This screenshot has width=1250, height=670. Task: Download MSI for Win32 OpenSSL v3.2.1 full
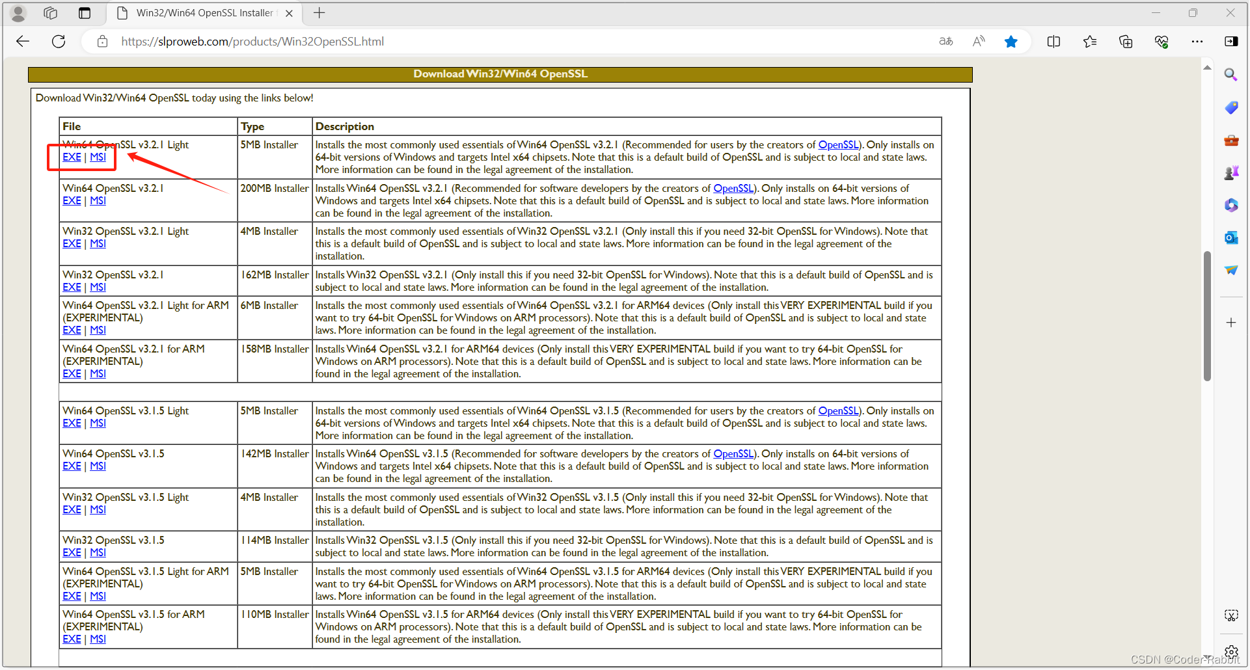[98, 288]
